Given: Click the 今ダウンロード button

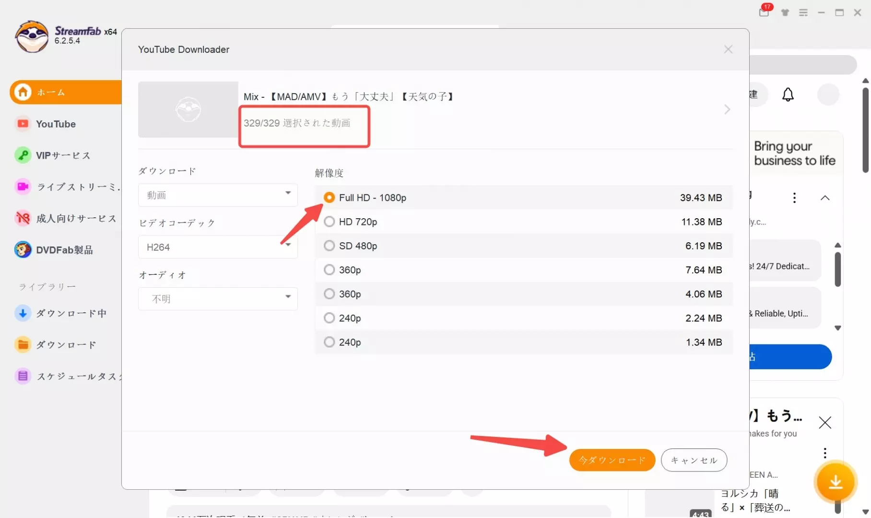Looking at the screenshot, I should tap(612, 460).
